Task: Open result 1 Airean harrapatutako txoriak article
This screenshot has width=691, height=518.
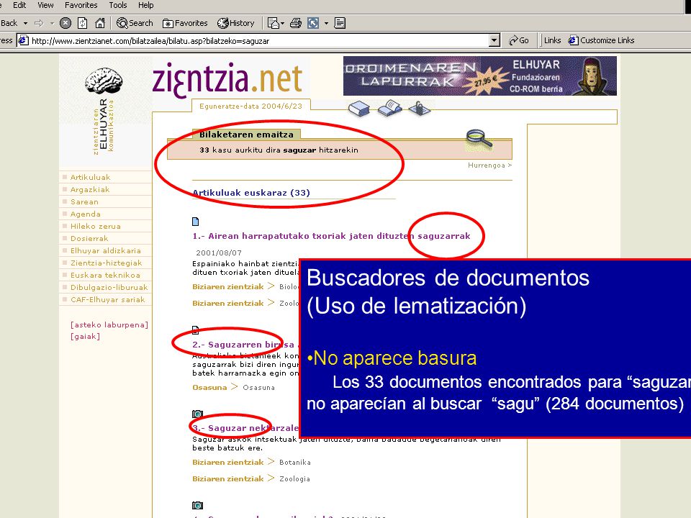Action: (x=331, y=236)
